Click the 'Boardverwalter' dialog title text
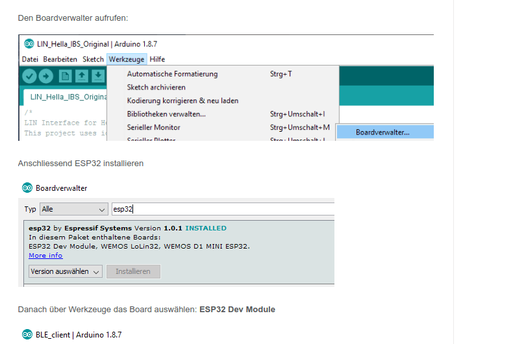Image resolution: width=526 pixels, height=344 pixels. coord(62,188)
